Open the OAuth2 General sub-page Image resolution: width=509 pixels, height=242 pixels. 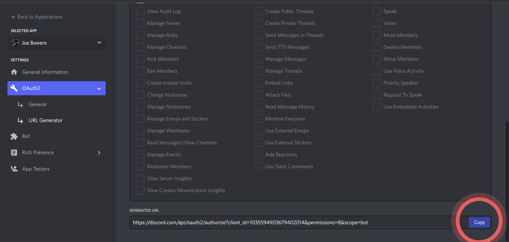click(37, 105)
